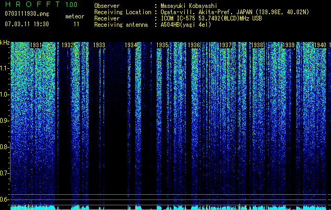Click the 1938 time marker
Screen dimensions: 331x210
tap(257, 45)
